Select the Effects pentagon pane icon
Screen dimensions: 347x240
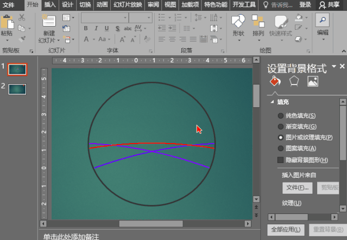pyautogui.click(x=294, y=81)
